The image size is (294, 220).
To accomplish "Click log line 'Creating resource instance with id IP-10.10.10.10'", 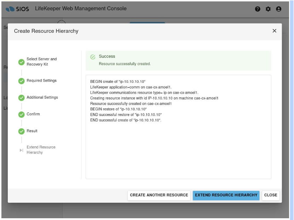I will [x=154, y=98].
